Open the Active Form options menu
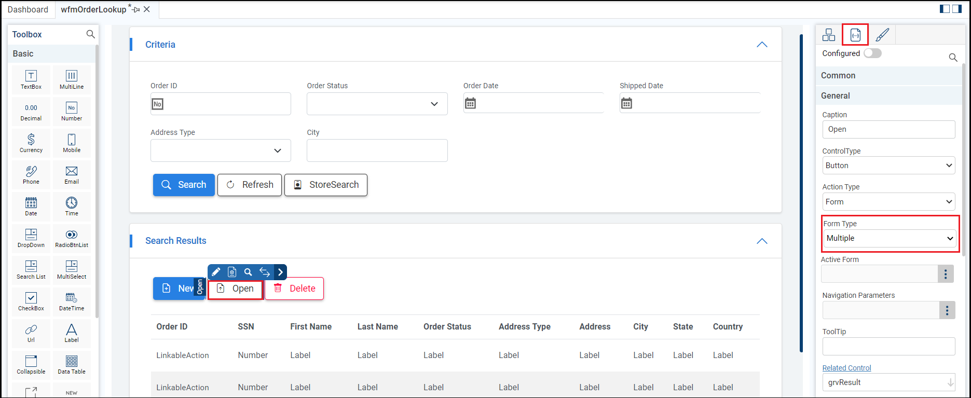Screen dimensions: 971x398 click(945, 274)
